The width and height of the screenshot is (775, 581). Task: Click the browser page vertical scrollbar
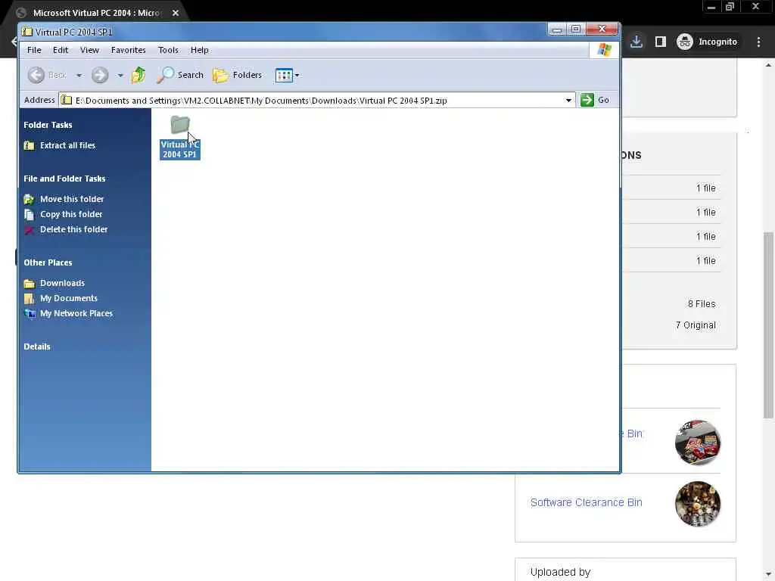point(768,326)
